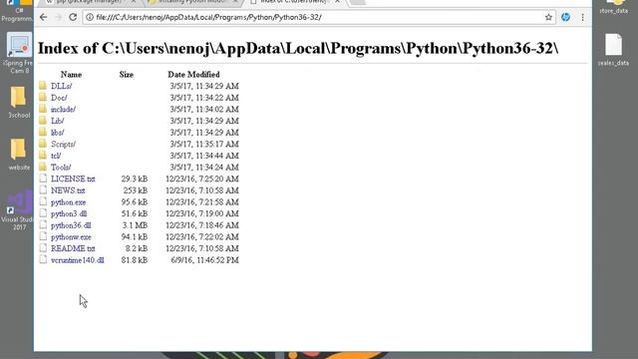638x359 pixels.
Task: Open the Tools/ folder link
Action: tap(61, 168)
